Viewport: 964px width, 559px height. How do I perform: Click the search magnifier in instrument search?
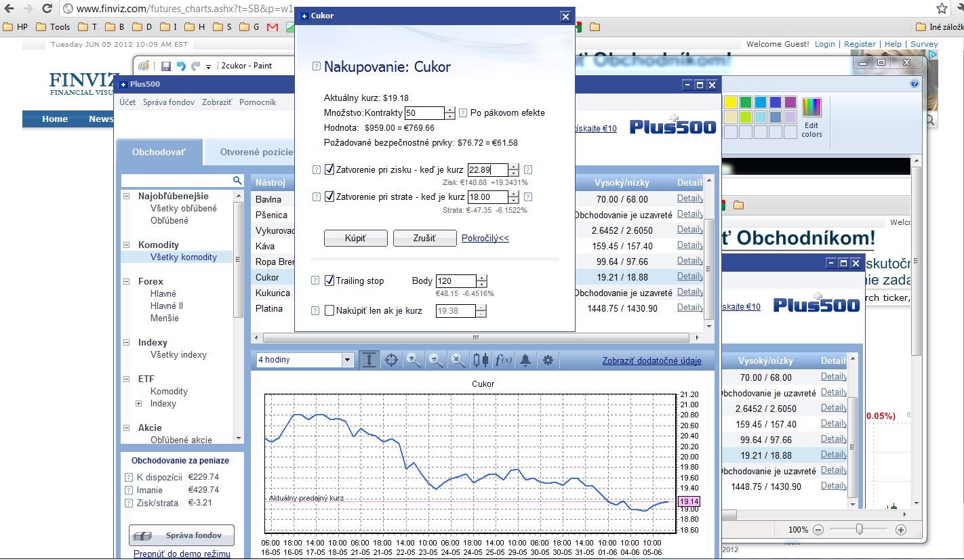coord(237,180)
